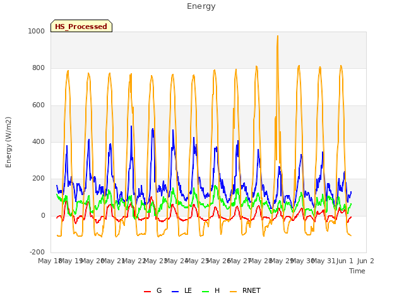404x303 pixels.
Task: Click the 0 y-axis tick value
Action: 43,215
